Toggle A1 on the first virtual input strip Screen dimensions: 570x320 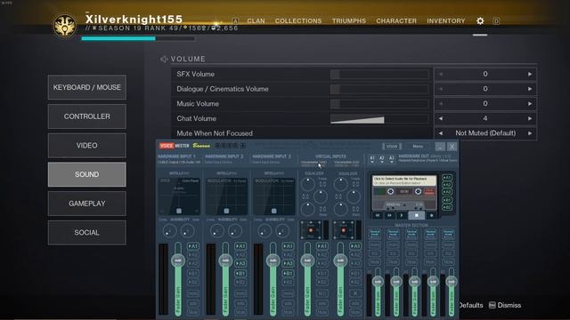coord(322,246)
